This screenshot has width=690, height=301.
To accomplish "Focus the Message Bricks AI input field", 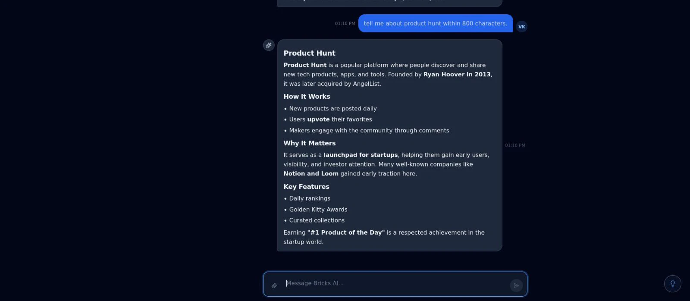I will [x=396, y=283].
